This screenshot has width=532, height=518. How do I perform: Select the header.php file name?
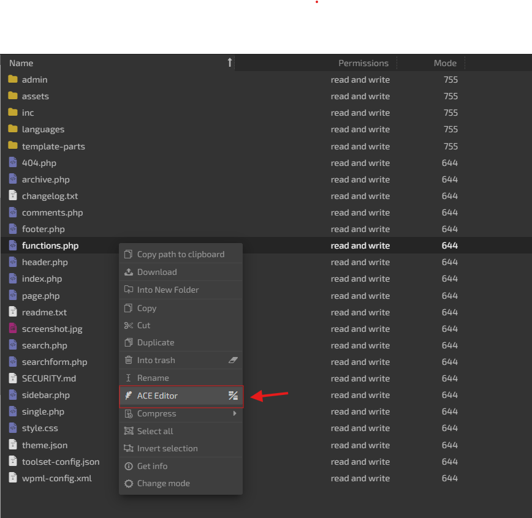point(45,263)
